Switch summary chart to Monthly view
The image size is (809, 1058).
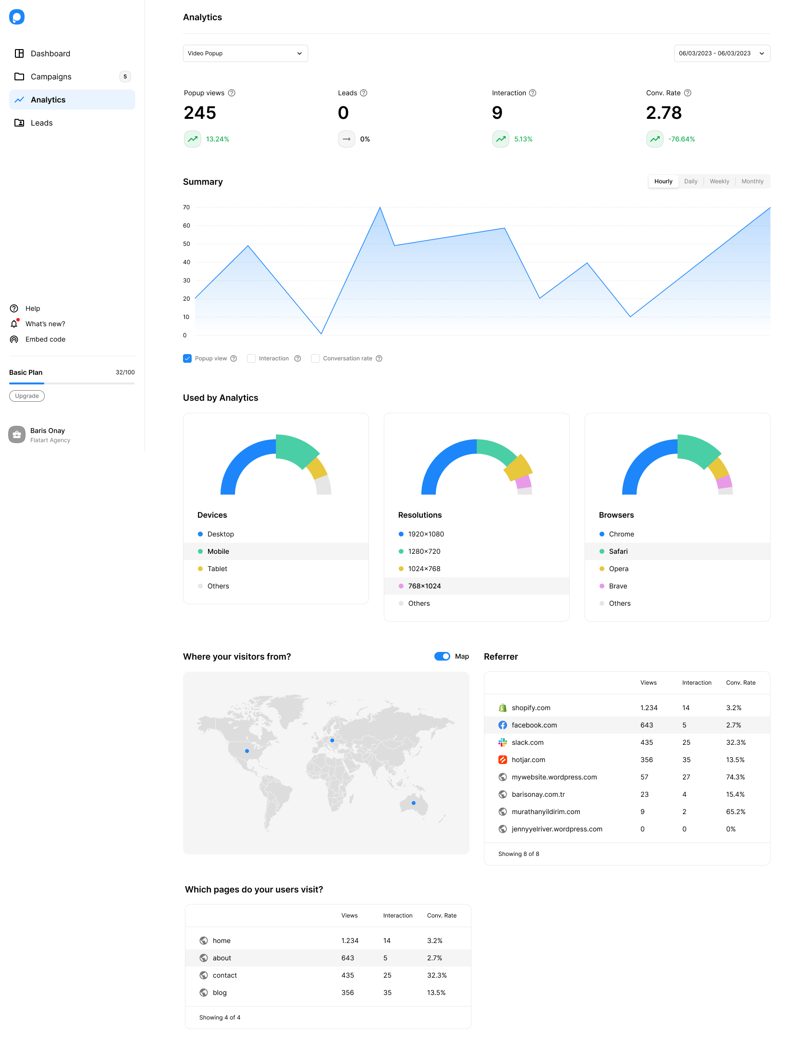(x=752, y=181)
